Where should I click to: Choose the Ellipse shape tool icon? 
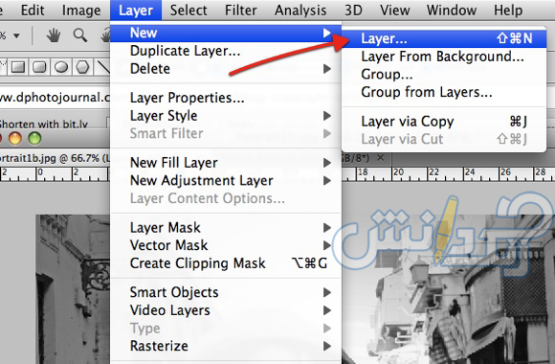[x=61, y=67]
